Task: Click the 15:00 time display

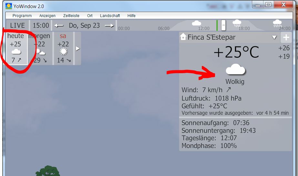Action: (41, 25)
